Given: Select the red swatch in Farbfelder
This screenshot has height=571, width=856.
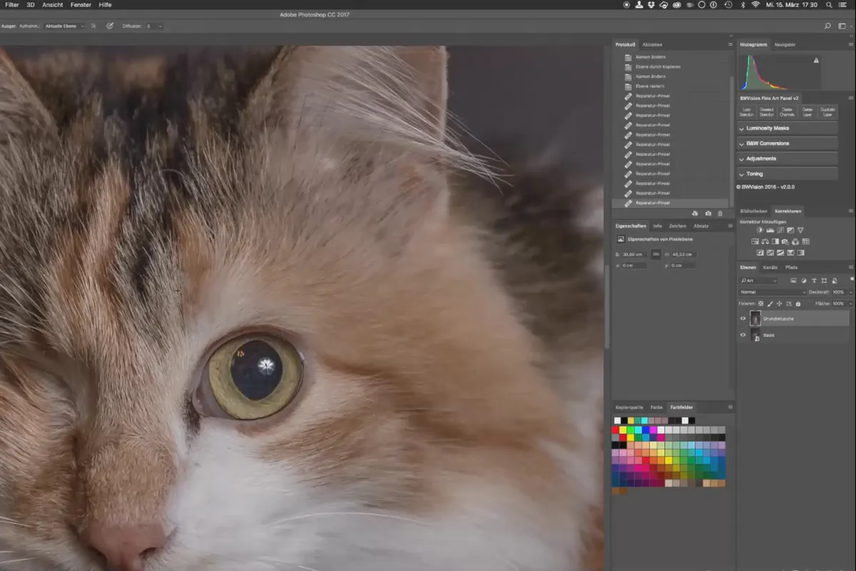Looking at the screenshot, I should click(x=616, y=430).
